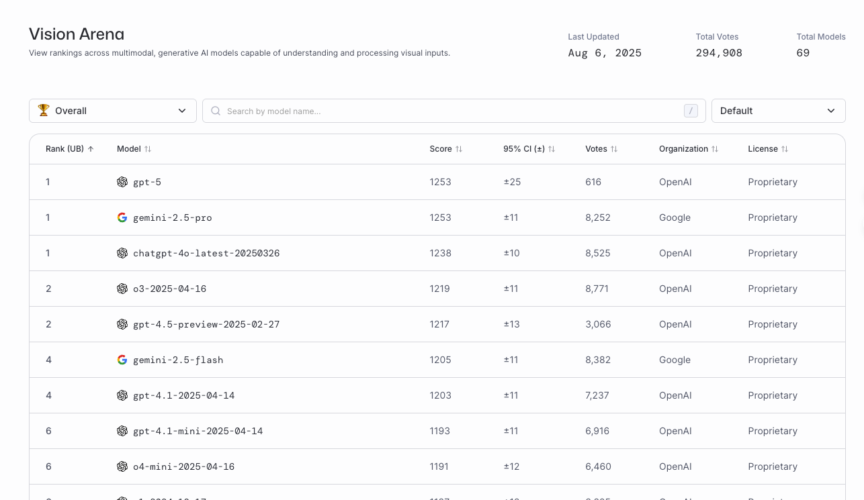Sort by the 95% CI header label
Image resolution: width=864 pixels, height=500 pixels.
pyautogui.click(x=524, y=149)
